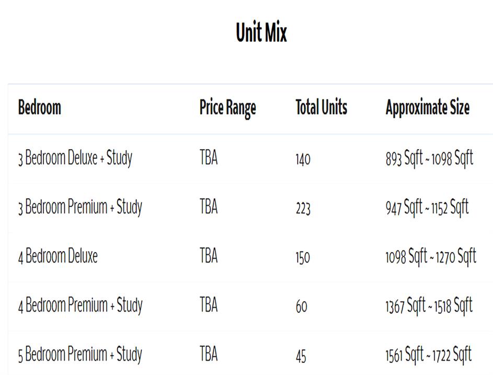Click the Unit Mix heading
Image resolution: width=493 pixels, height=375 pixels.
261,33
